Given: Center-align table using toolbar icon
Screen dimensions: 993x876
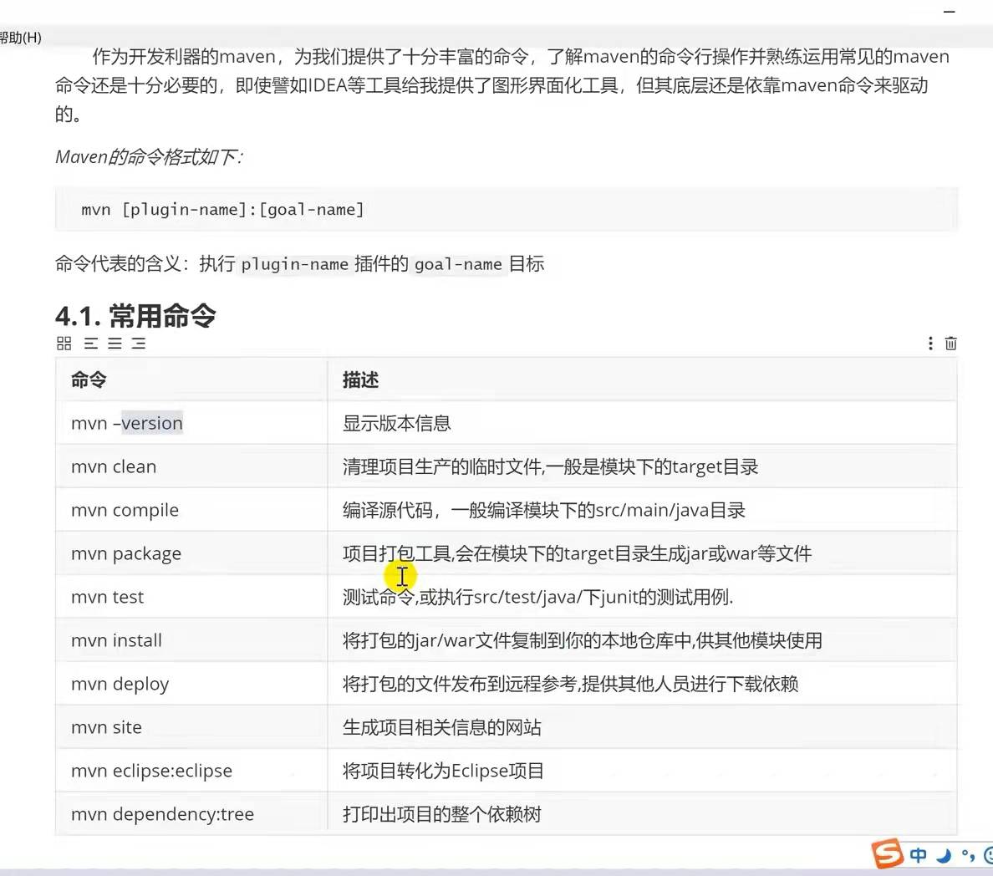Looking at the screenshot, I should (x=115, y=344).
